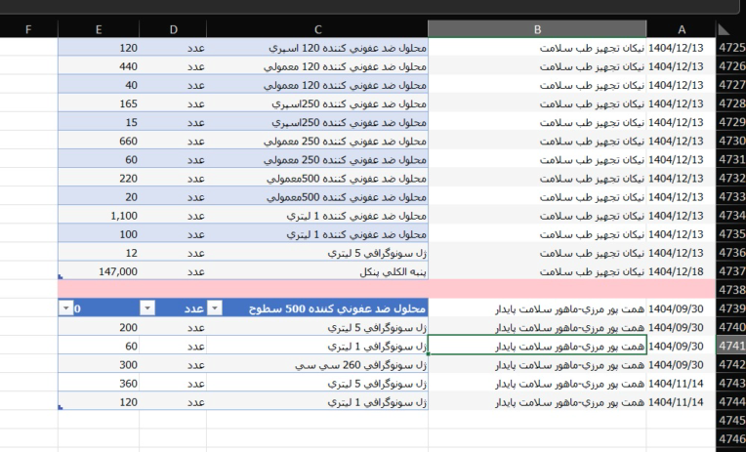This screenshot has width=746, height=452.
Task: Select row header 4745
Action: (731, 421)
